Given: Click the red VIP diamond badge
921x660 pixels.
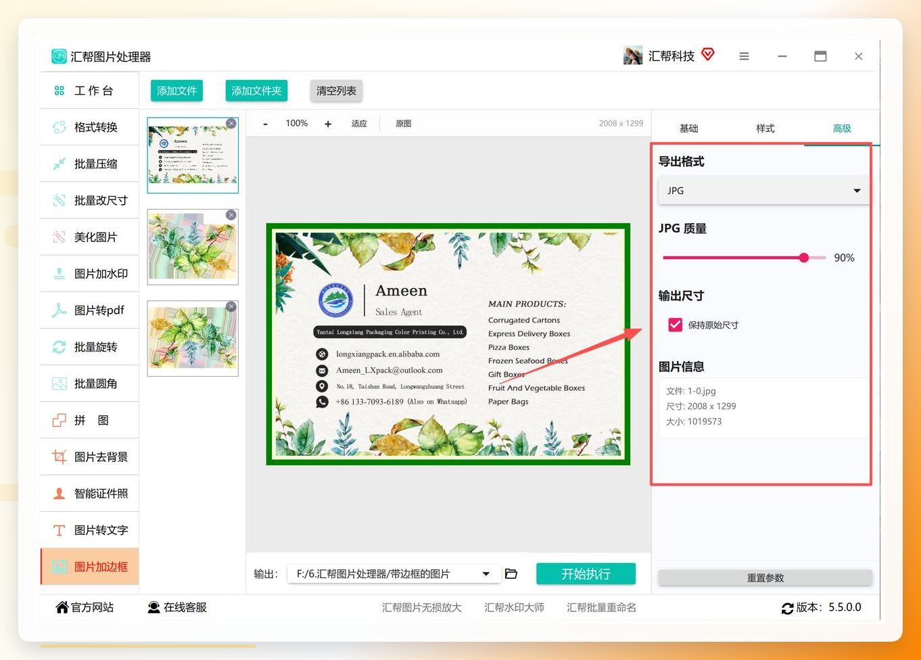Looking at the screenshot, I should 708,54.
